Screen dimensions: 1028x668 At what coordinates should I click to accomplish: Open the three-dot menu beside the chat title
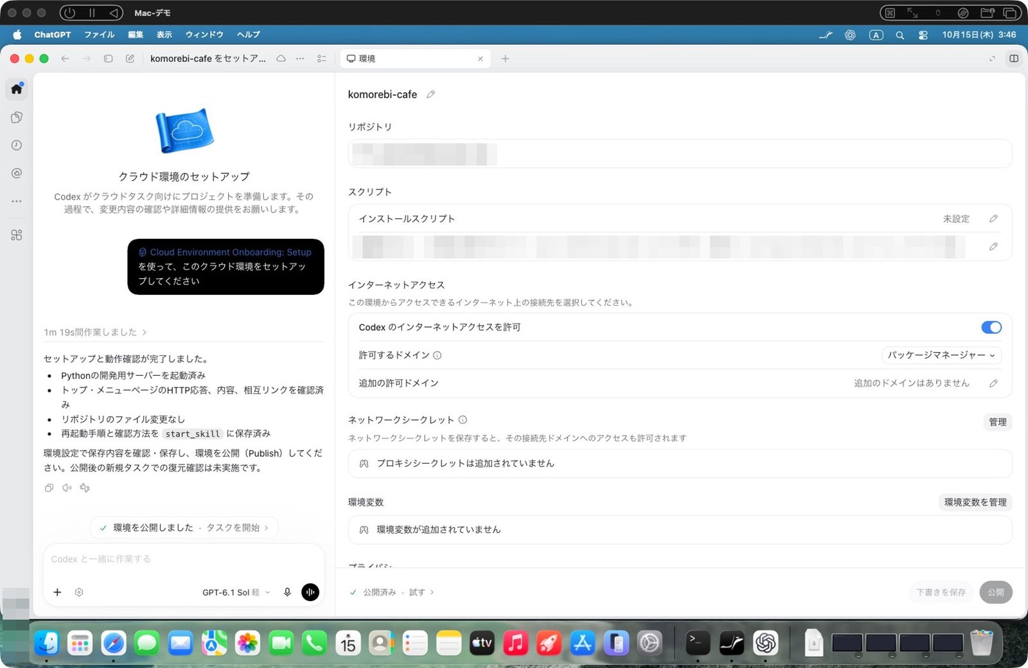click(300, 58)
